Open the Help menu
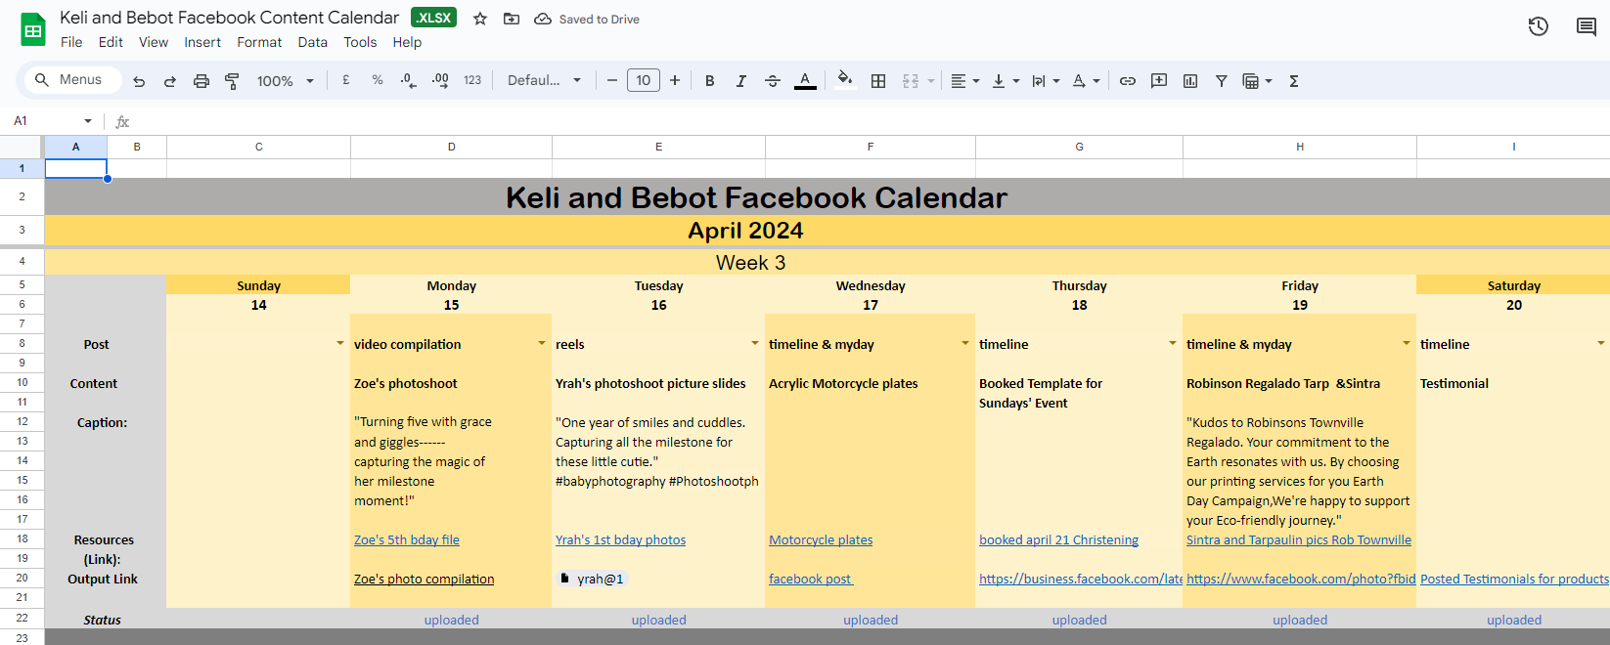This screenshot has width=1610, height=645. tap(407, 42)
